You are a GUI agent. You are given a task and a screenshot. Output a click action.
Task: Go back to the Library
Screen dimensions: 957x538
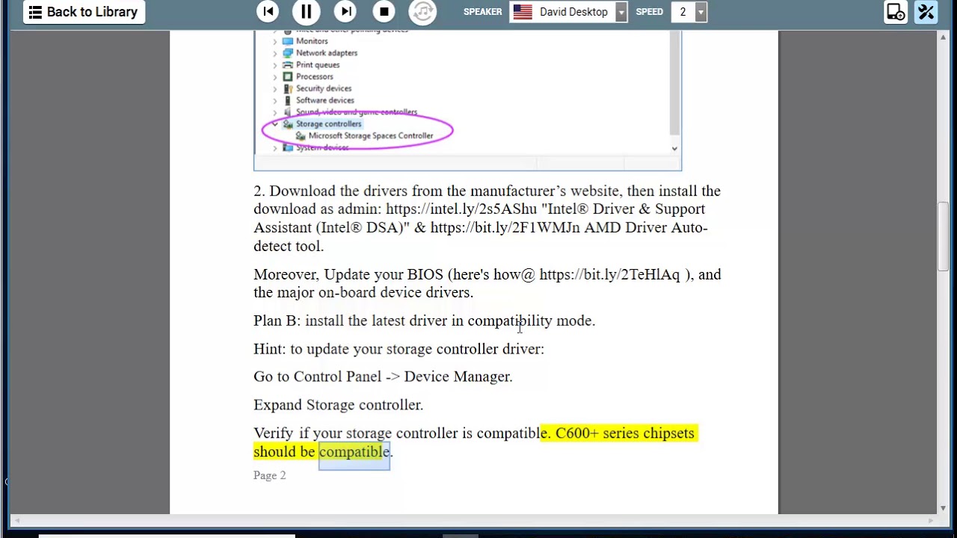point(84,12)
